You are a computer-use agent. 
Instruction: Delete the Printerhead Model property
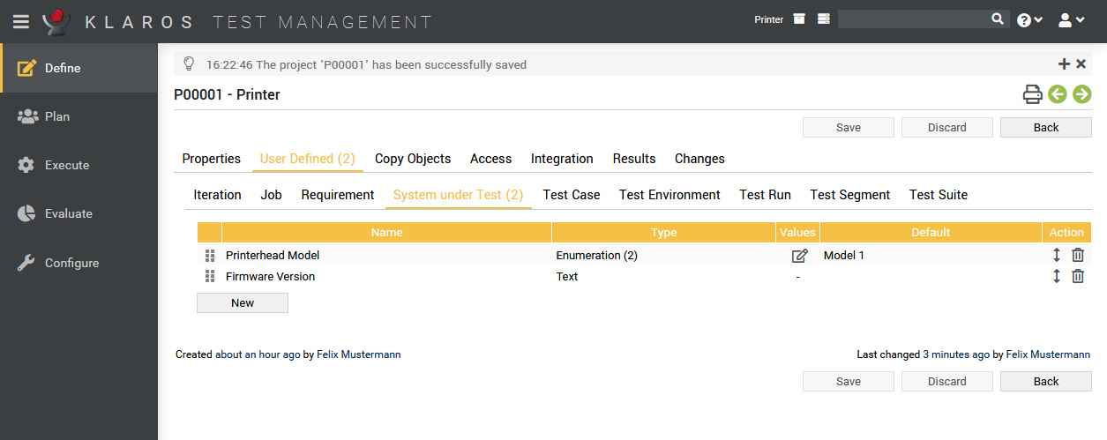point(1078,255)
